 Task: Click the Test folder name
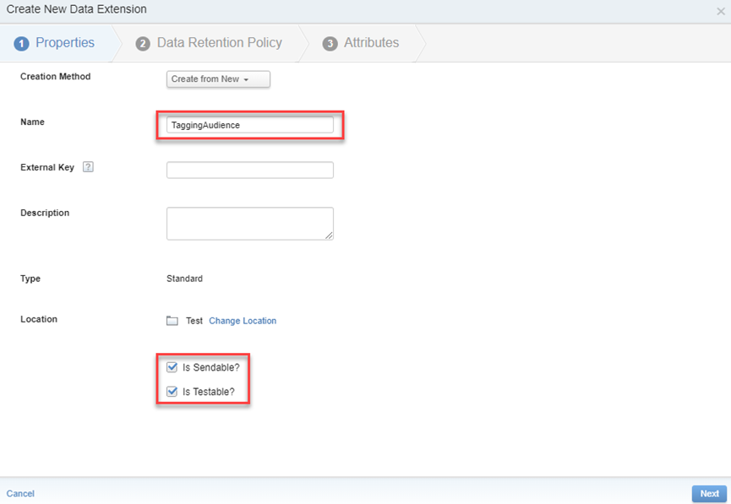click(194, 321)
